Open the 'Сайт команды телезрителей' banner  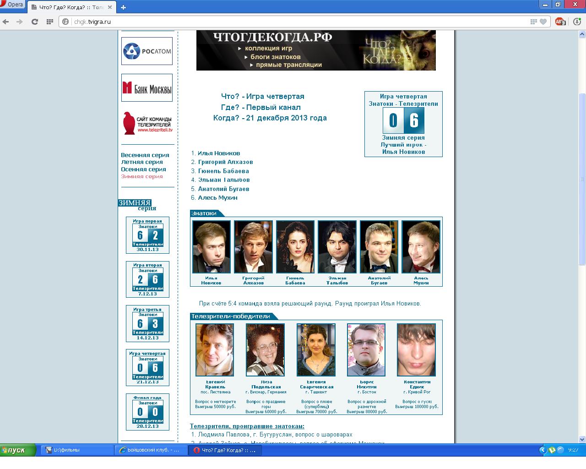coord(147,123)
